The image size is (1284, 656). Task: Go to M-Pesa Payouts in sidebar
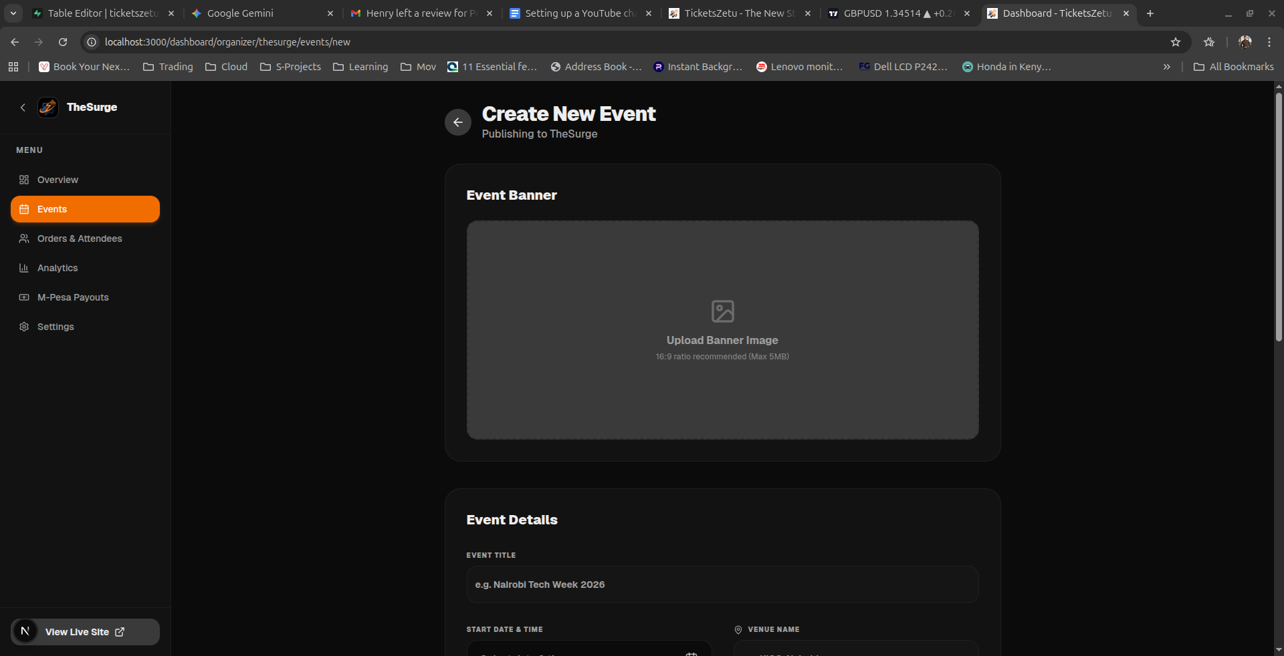[73, 297]
